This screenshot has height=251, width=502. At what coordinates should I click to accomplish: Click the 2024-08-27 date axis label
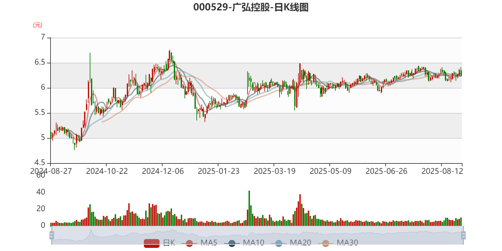pos(51,171)
